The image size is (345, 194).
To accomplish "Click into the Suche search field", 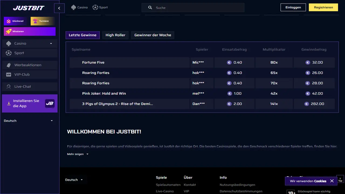I will pos(193,8).
